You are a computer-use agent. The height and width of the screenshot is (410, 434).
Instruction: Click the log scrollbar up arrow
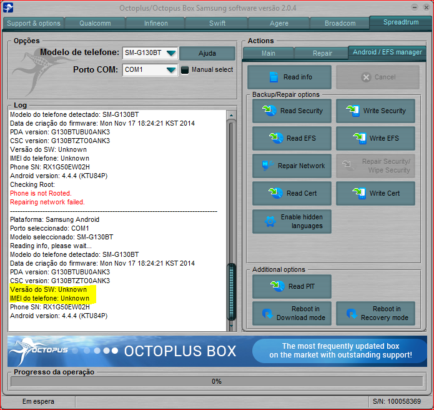pos(231,115)
